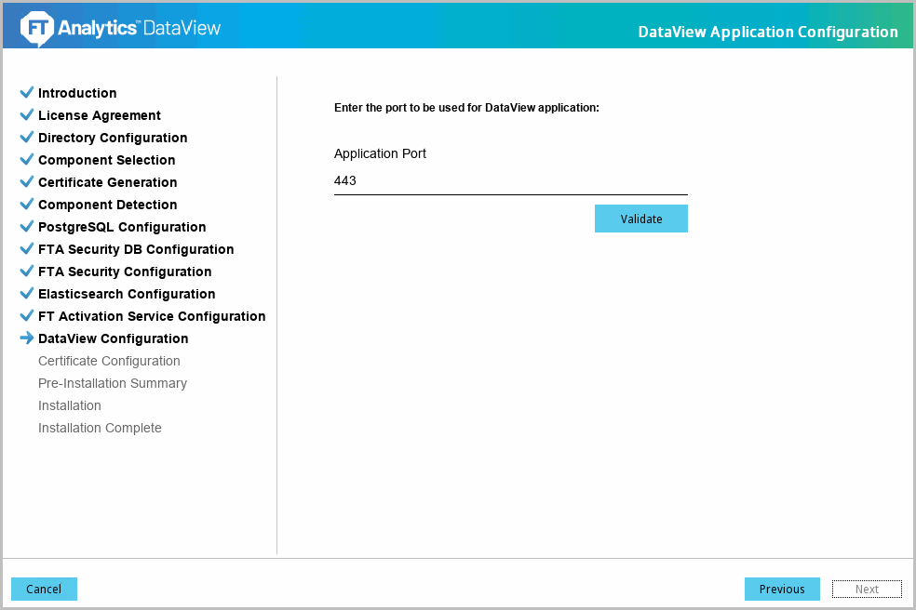The width and height of the screenshot is (916, 610).
Task: Click the checkmark beside PostgreSQL Configuration
Action: [x=26, y=227]
